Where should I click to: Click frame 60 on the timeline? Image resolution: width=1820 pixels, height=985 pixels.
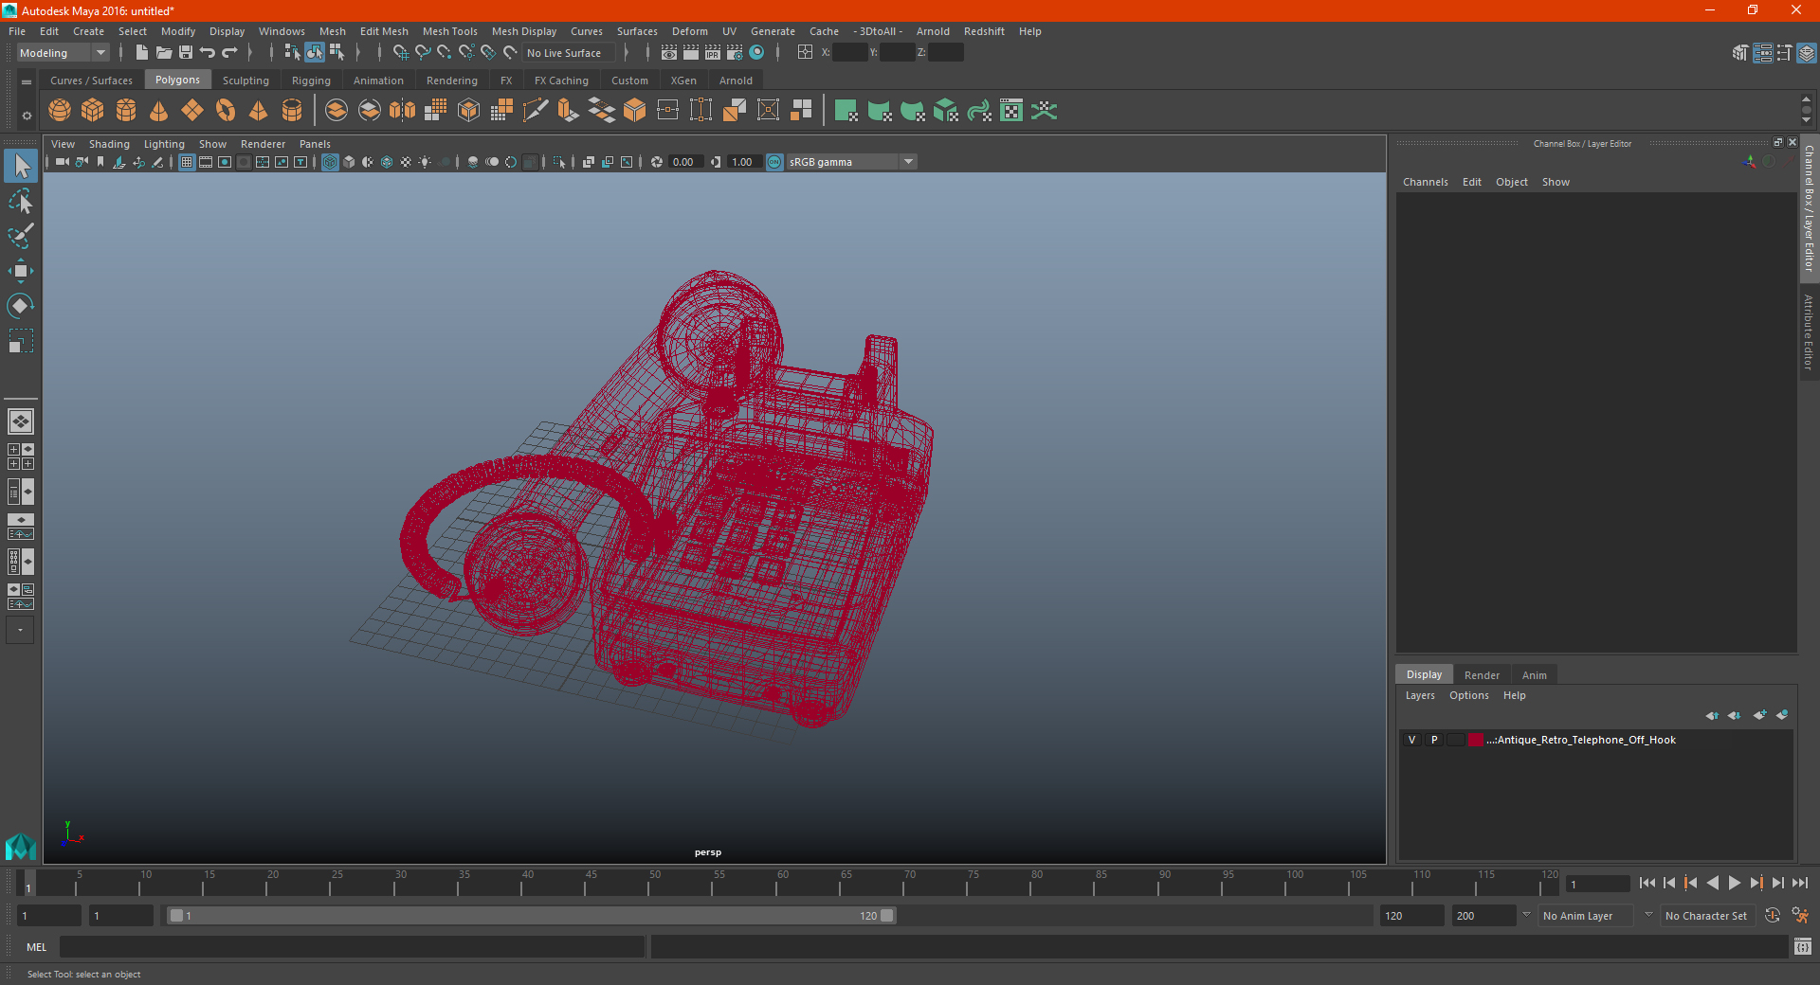[782, 883]
